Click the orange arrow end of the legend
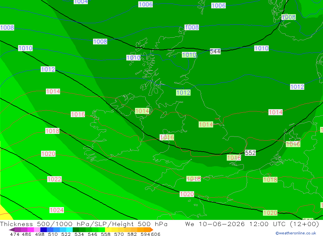 tap(151, 230)
